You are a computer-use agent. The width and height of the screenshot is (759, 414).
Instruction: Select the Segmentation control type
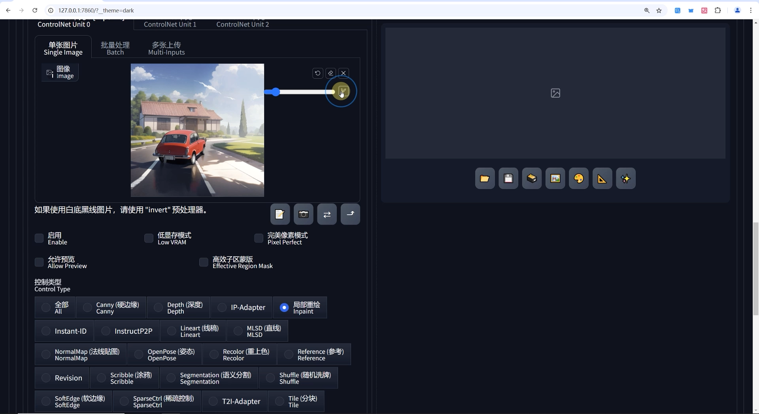[209, 378]
